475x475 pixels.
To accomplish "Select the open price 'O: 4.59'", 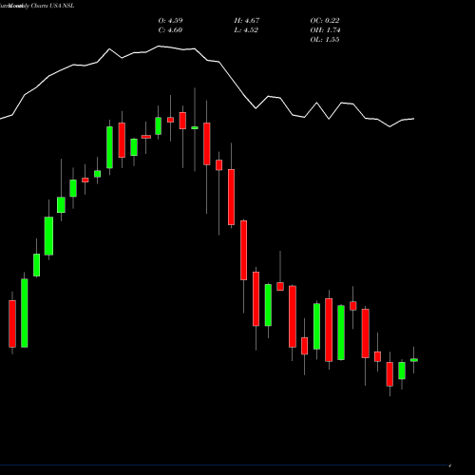I will pos(170,21).
